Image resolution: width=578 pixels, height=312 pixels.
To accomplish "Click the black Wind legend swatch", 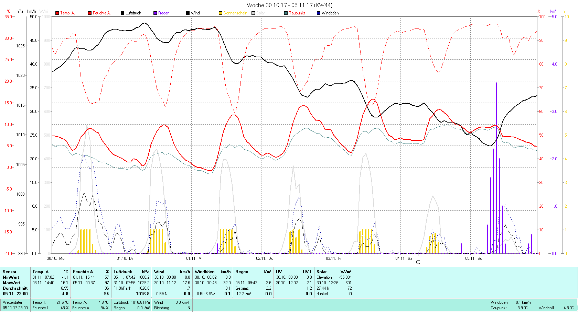I will pyautogui.click(x=188, y=13).
